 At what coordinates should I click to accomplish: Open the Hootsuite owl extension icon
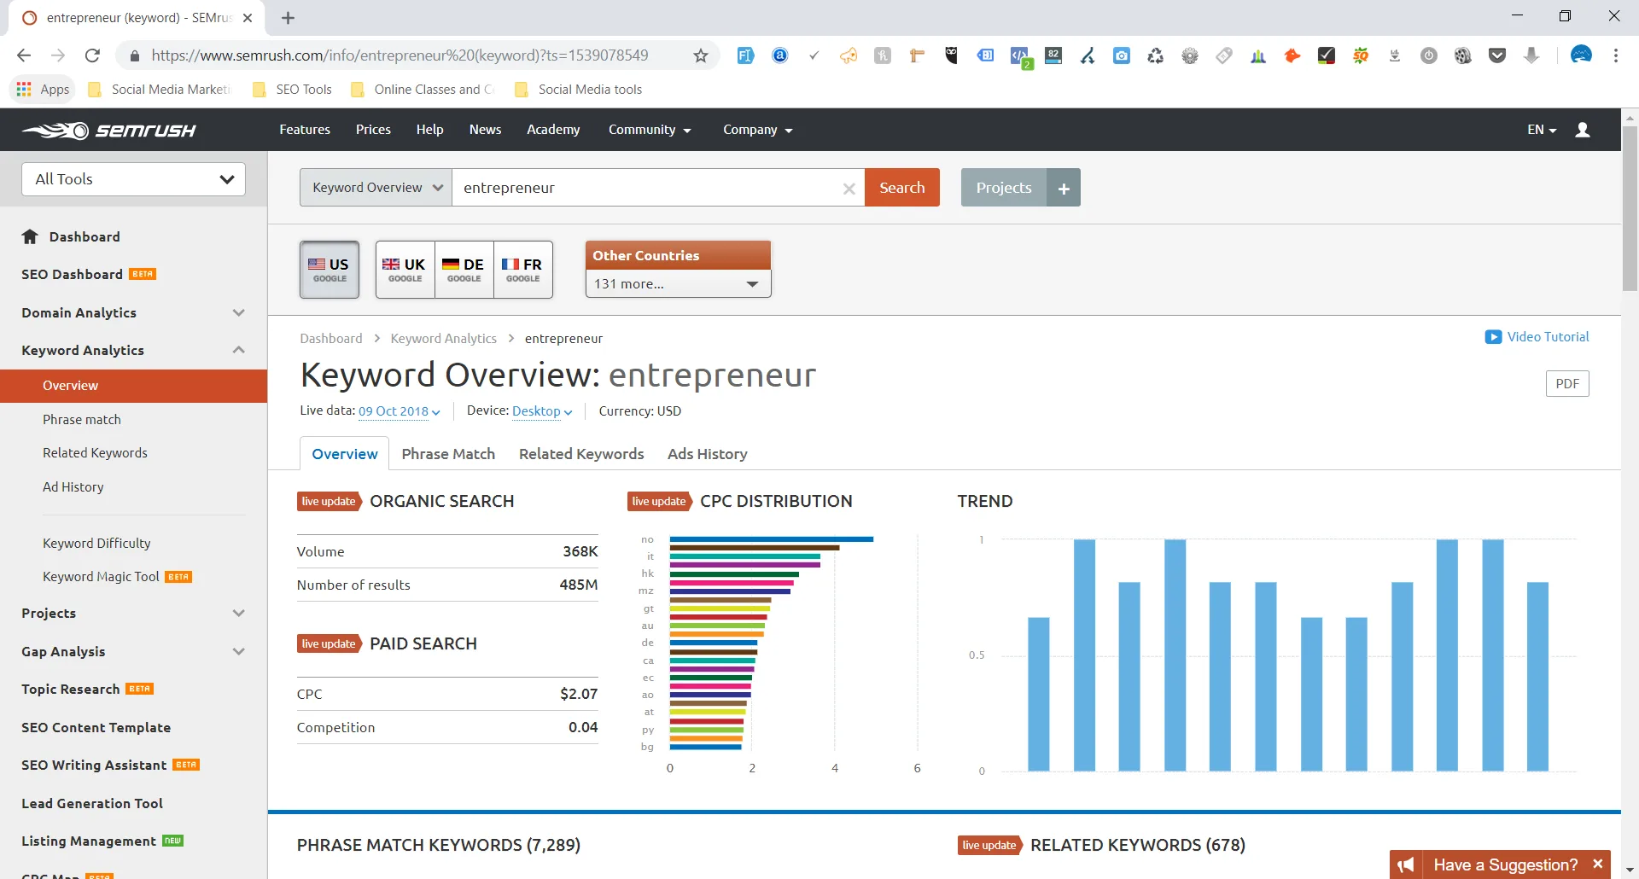951,55
